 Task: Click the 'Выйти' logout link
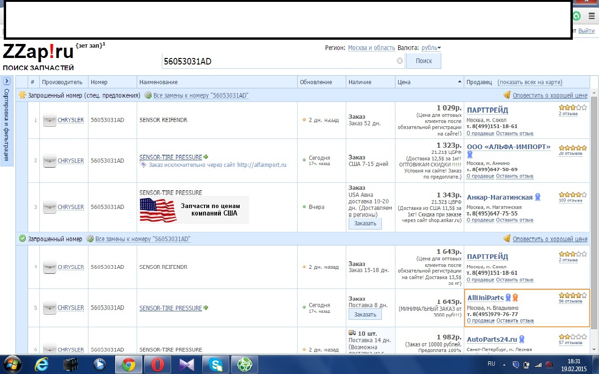(x=586, y=30)
